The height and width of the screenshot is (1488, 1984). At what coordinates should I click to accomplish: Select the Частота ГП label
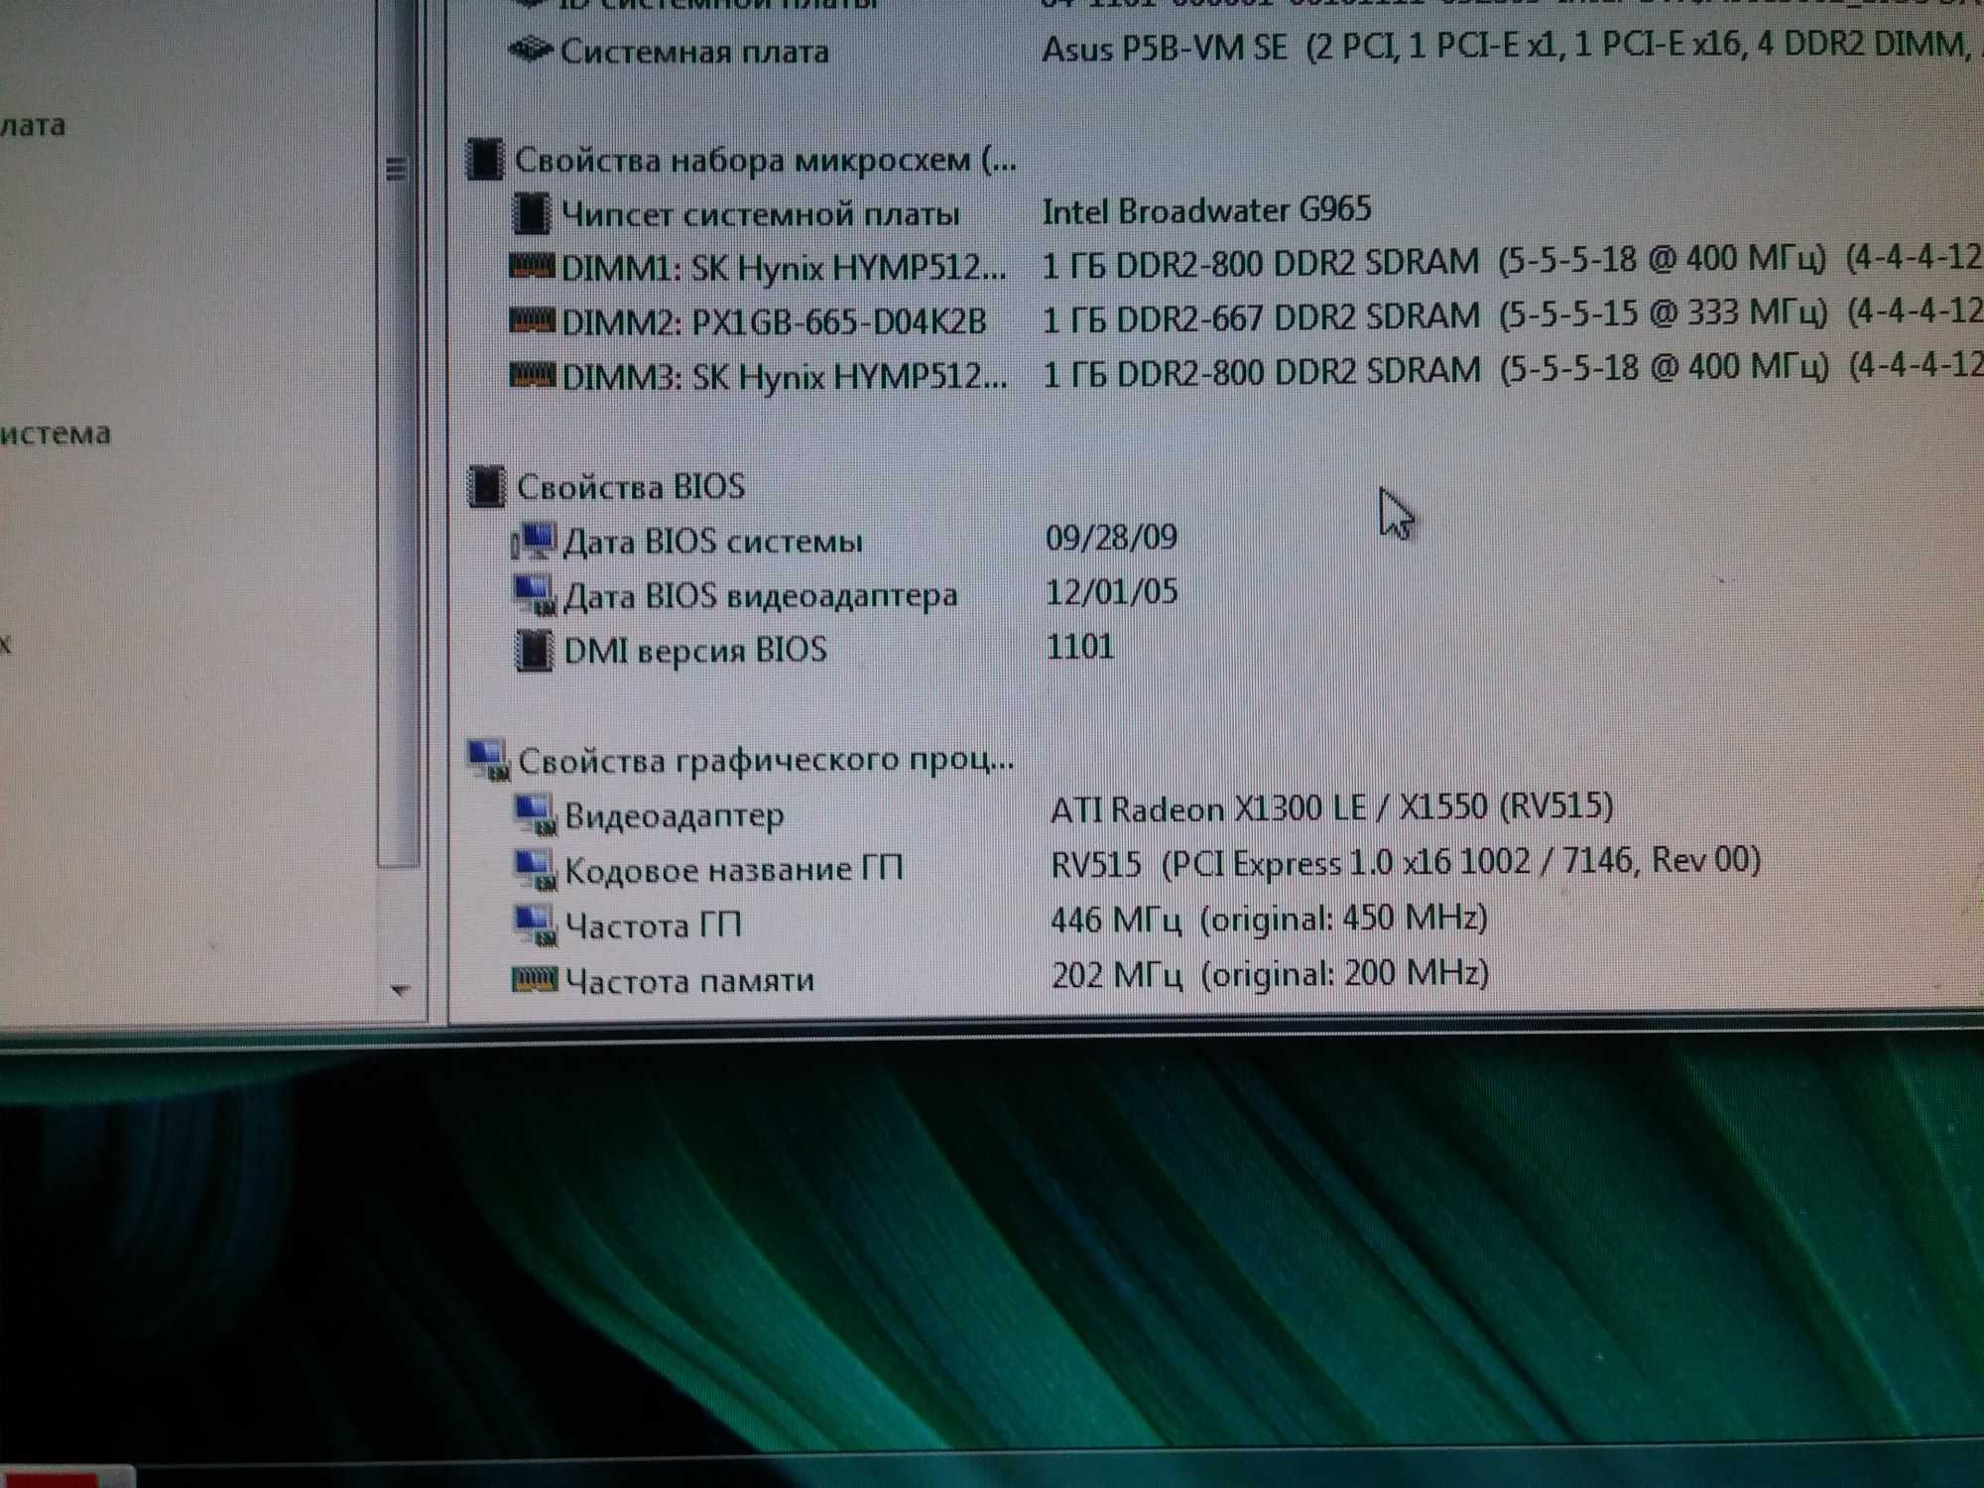pos(654,926)
